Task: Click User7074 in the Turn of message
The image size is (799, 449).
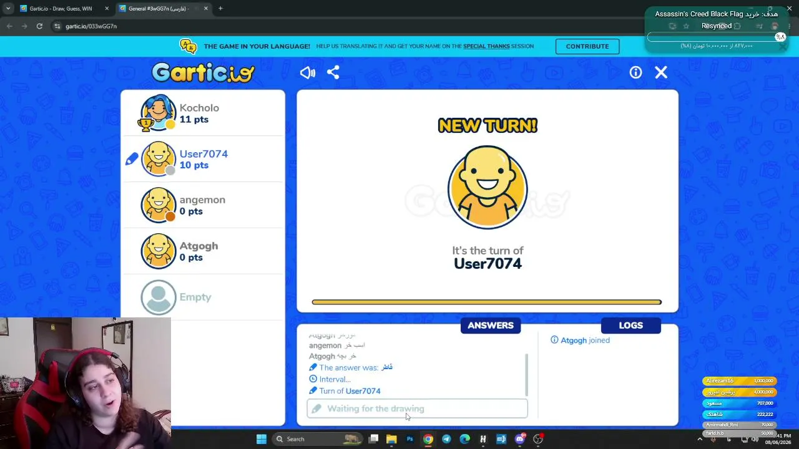Action: coord(363,391)
